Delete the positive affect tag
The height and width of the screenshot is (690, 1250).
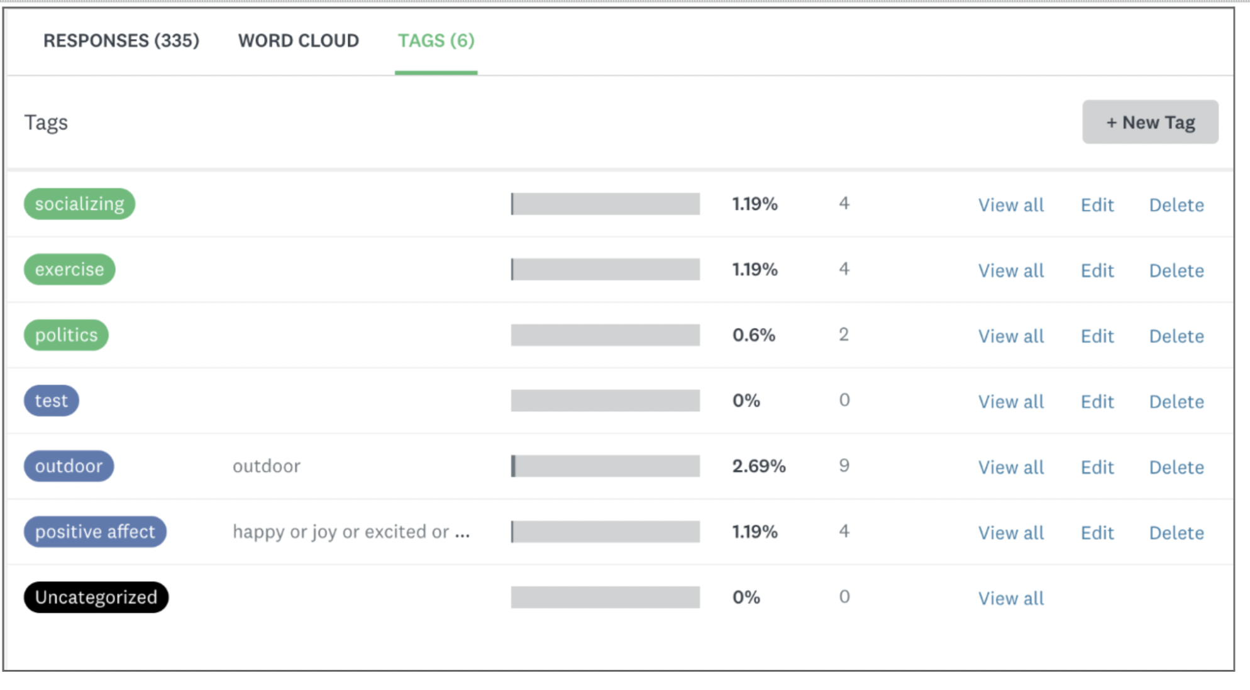(x=1176, y=532)
